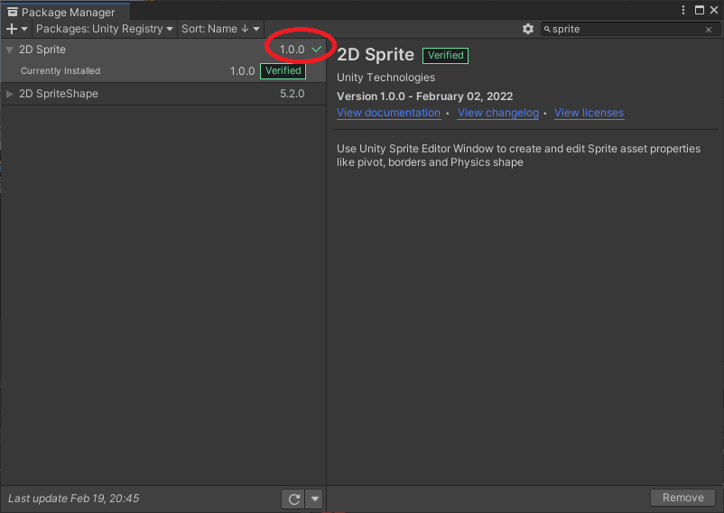Viewport: 724px width, 513px height.
Task: Open the Sort: Name dropdown
Action: pos(220,29)
